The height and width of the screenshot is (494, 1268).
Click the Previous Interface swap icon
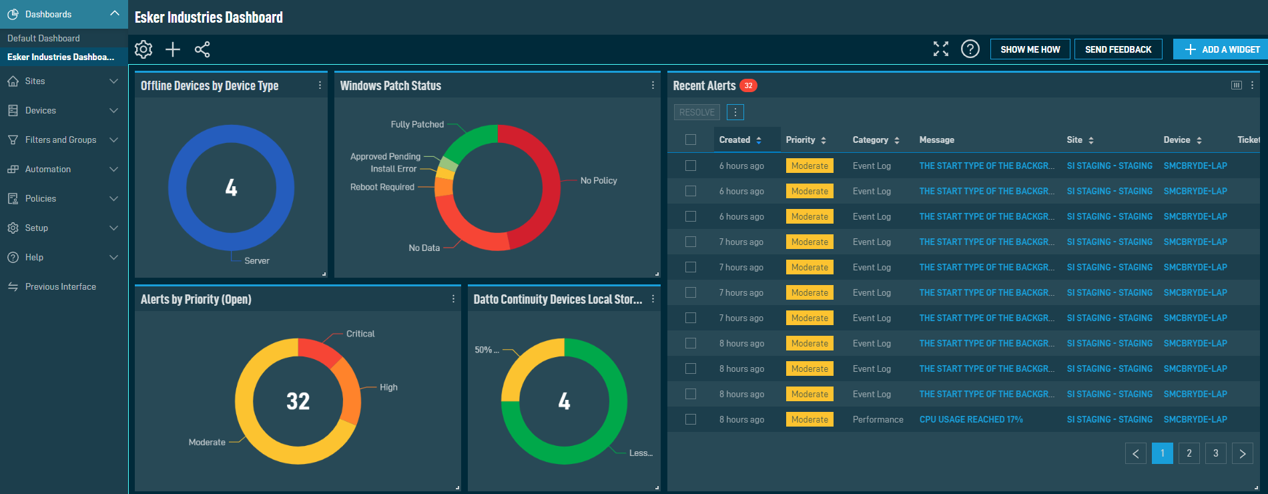[x=13, y=287]
